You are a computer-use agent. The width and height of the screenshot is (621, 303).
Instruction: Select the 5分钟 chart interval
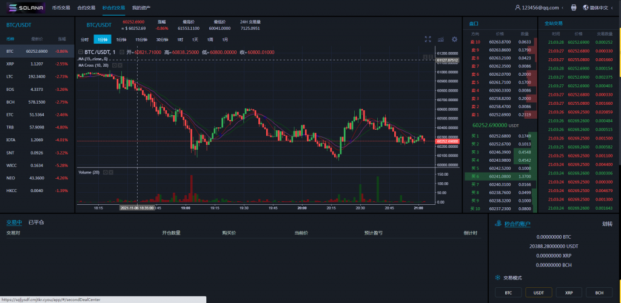coord(121,39)
